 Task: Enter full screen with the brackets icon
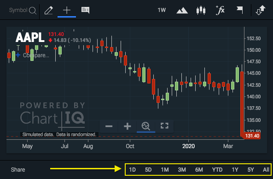point(164,125)
